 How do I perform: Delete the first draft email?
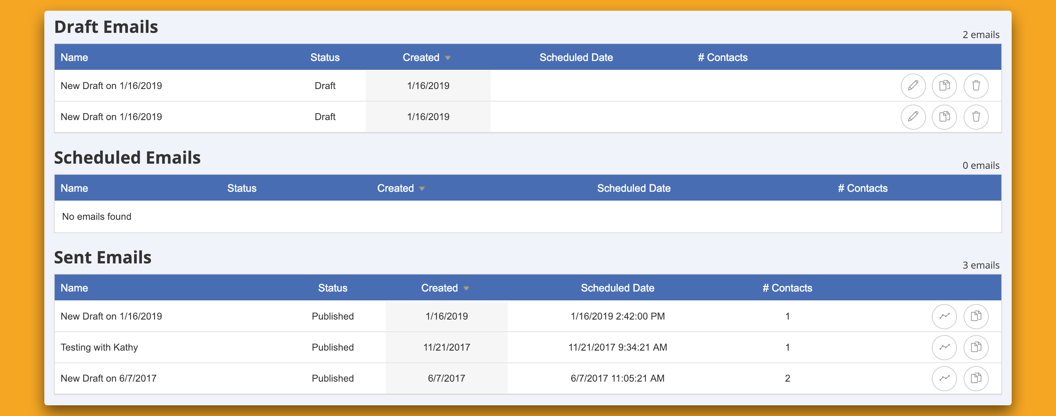point(976,86)
